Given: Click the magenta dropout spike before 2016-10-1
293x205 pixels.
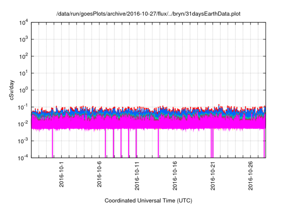Looking at the screenshot, I should point(52,144).
